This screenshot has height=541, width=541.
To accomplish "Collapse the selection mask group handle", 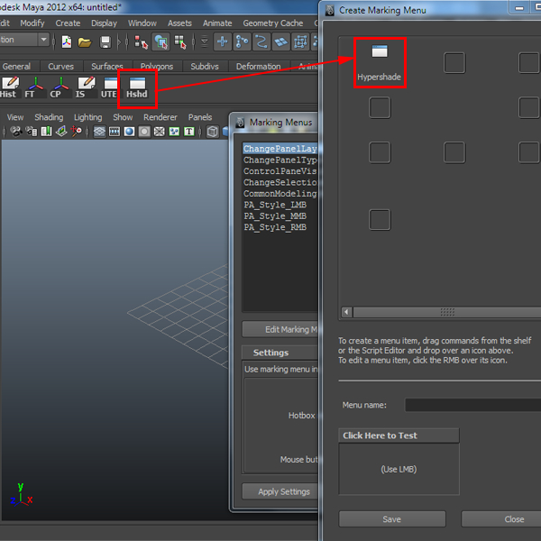I will [x=194, y=41].
